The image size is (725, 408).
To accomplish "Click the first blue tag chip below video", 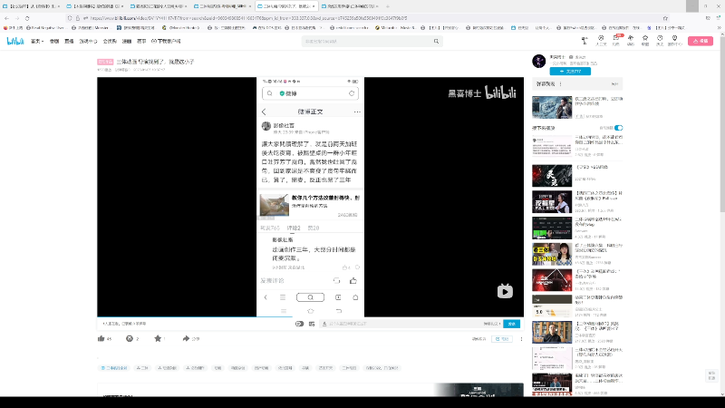I will pyautogui.click(x=114, y=368).
